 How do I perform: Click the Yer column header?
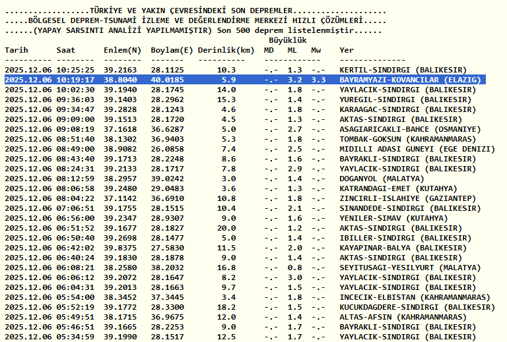(347, 50)
